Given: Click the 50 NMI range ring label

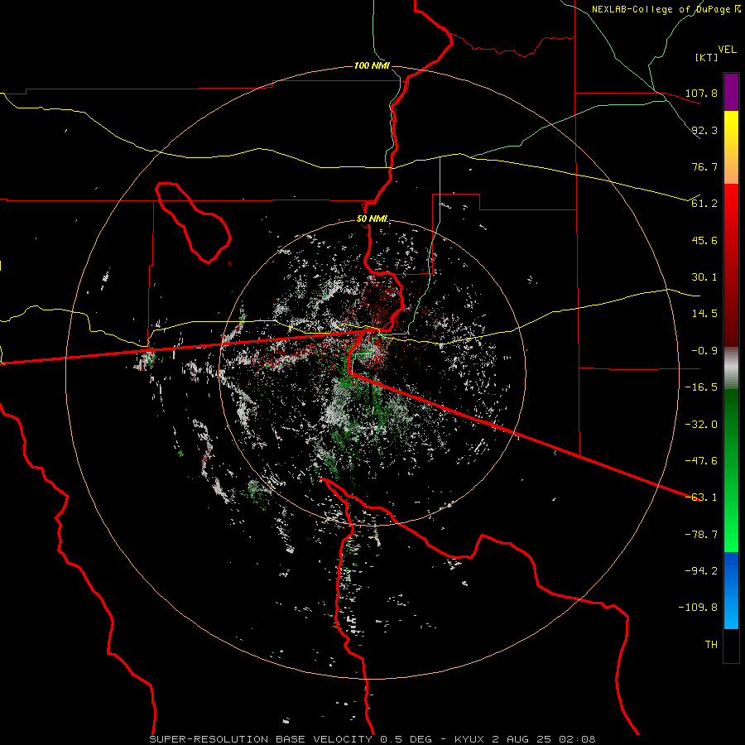Looking at the screenshot, I should tap(372, 219).
